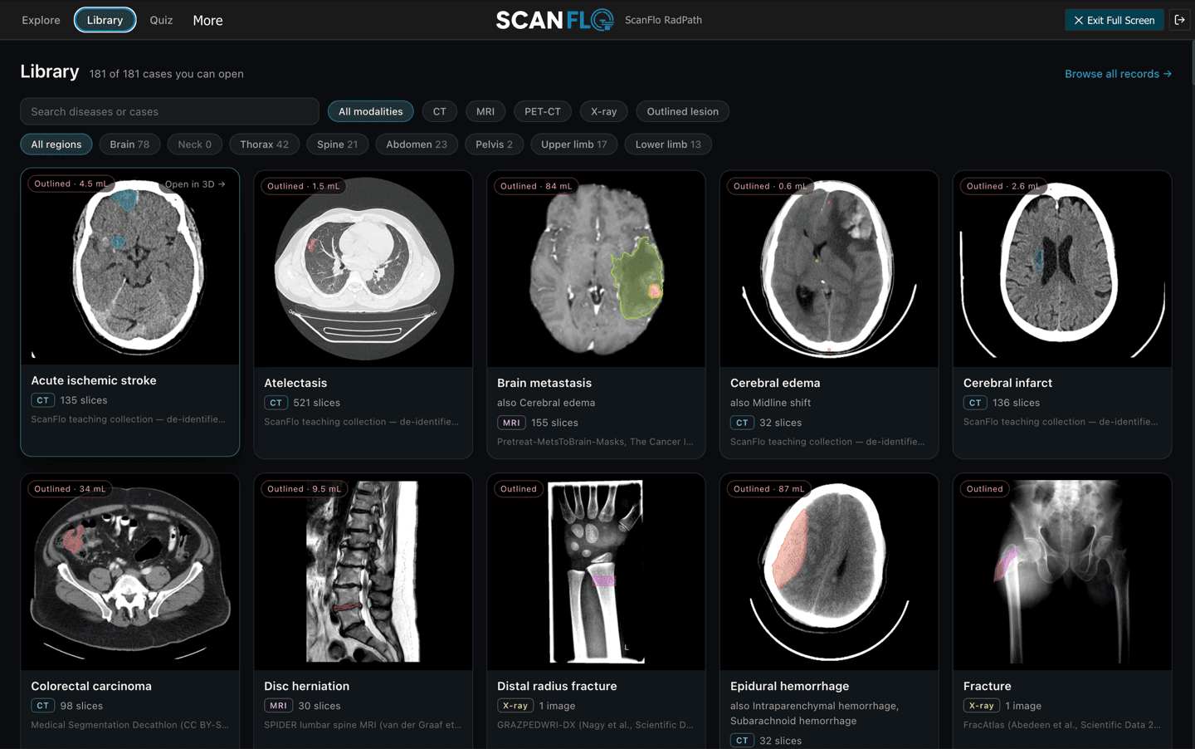Open the Colorectal carcinoma CT thumbnail
The height and width of the screenshot is (749, 1195).
click(130, 572)
